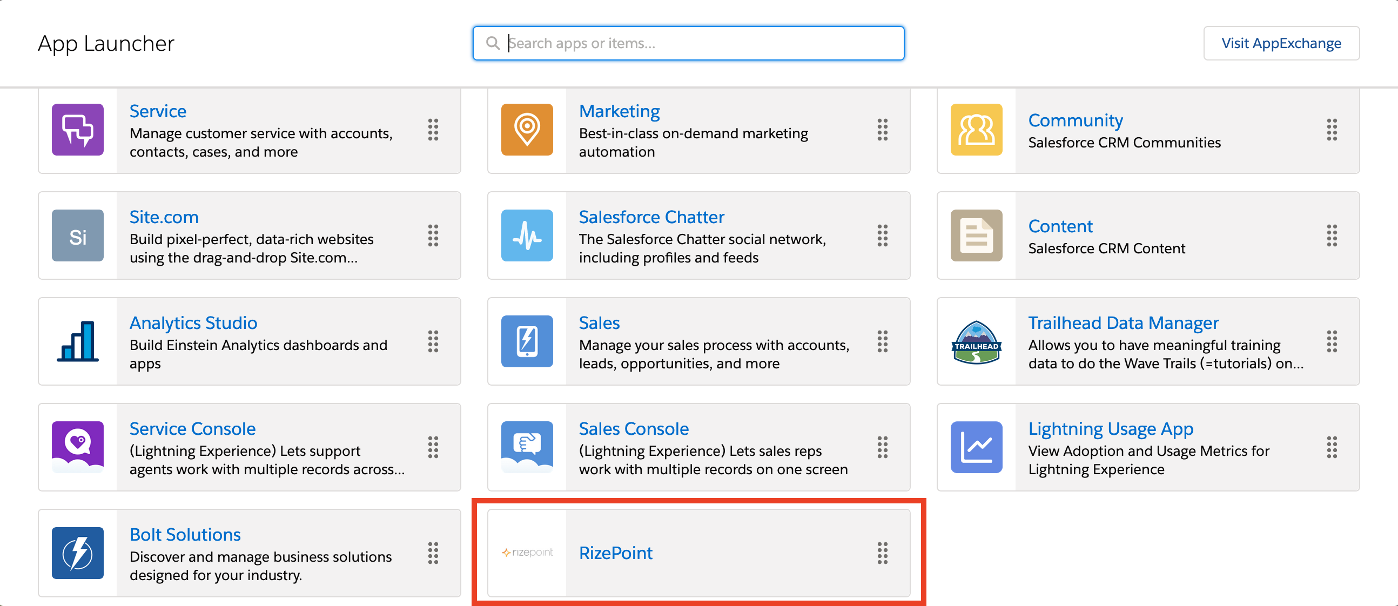Open Trailhead Data Manager link
1398x606 pixels.
(1124, 323)
